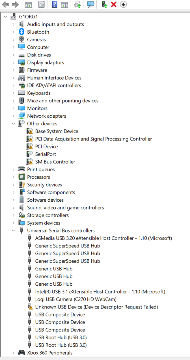
Task: Click the Back arrow in toolbar
Action: click(x=5, y=4)
